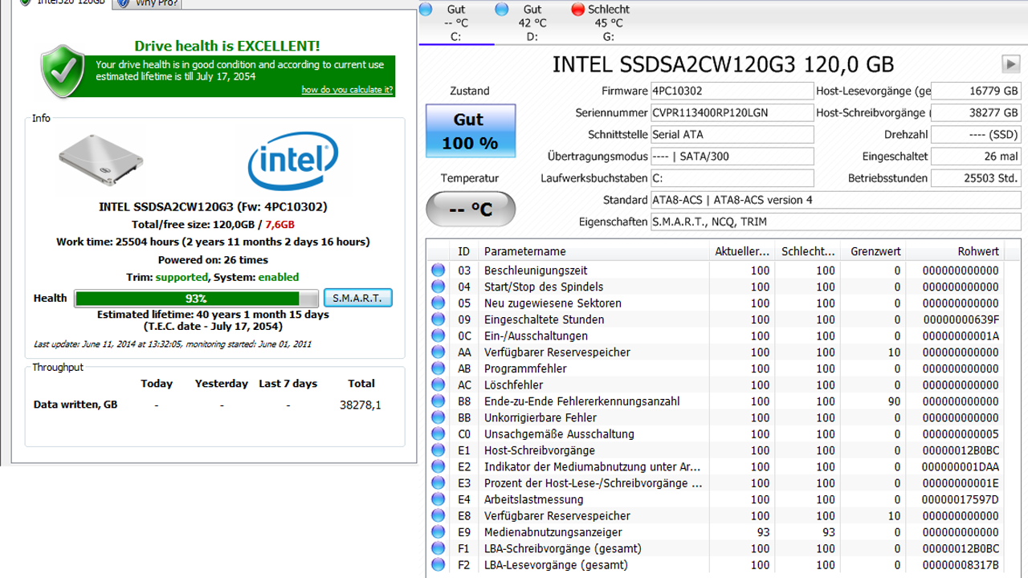Click the 'Drive health is EXCELLENT!' heading
The image size is (1028, 578).
tap(227, 46)
